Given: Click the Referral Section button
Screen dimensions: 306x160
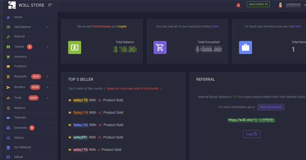Looking at the screenshot, I should 271,107.
